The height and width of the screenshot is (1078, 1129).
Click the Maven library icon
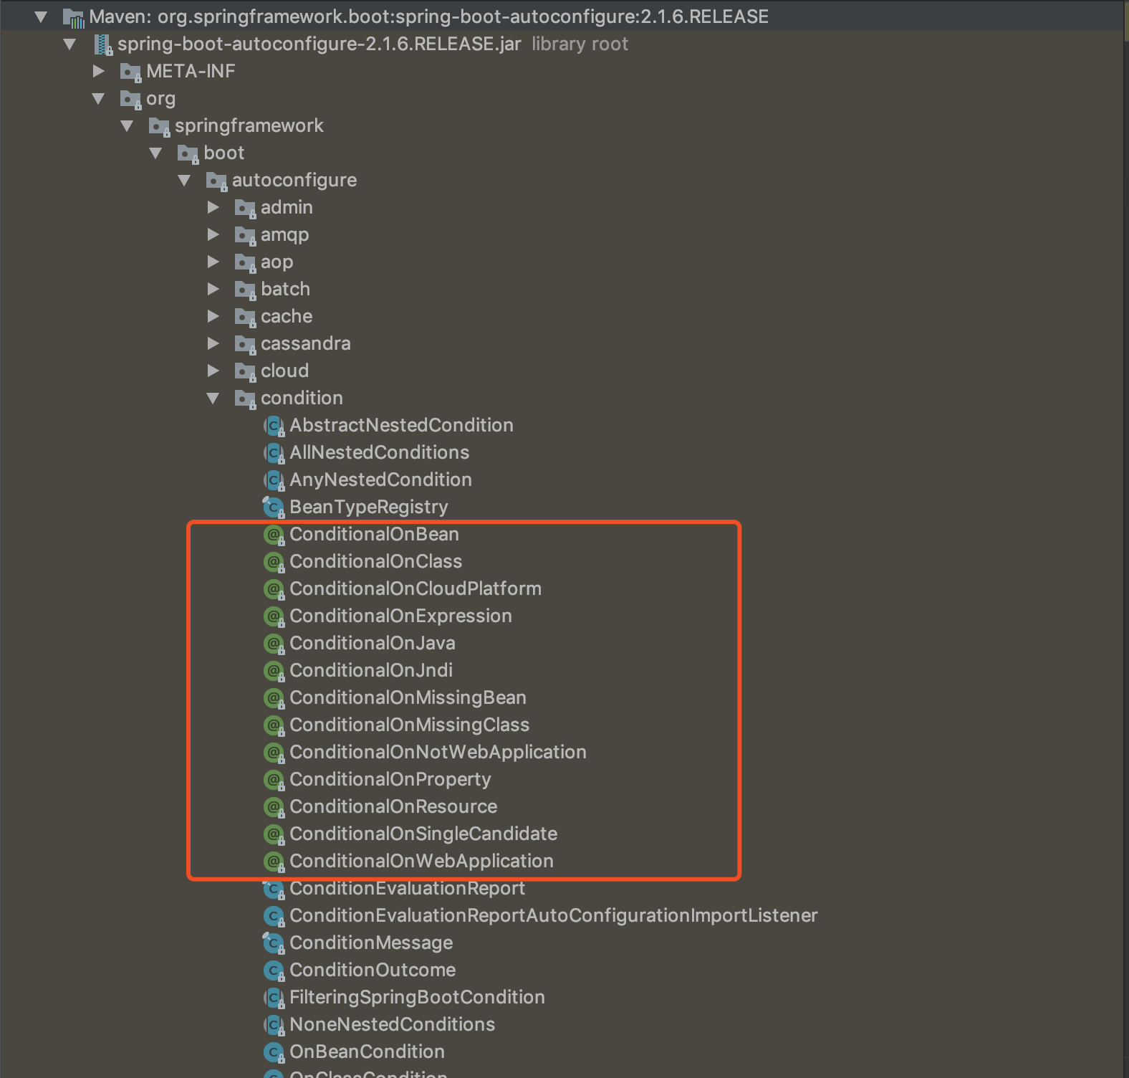[74, 18]
